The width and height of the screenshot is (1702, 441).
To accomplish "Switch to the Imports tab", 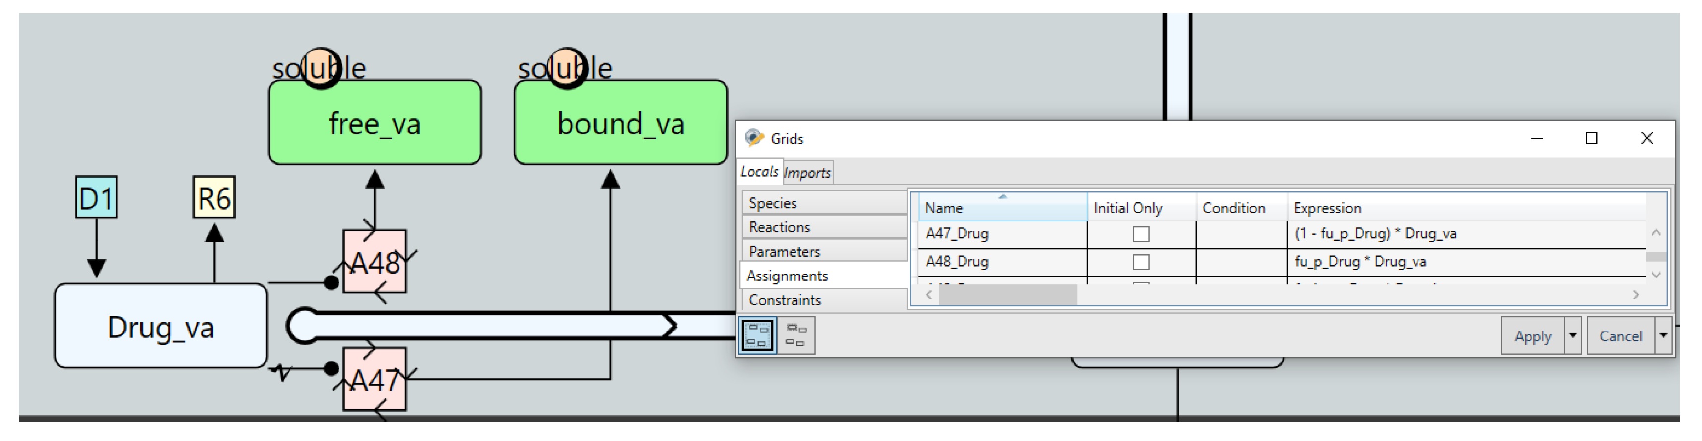I will (807, 173).
